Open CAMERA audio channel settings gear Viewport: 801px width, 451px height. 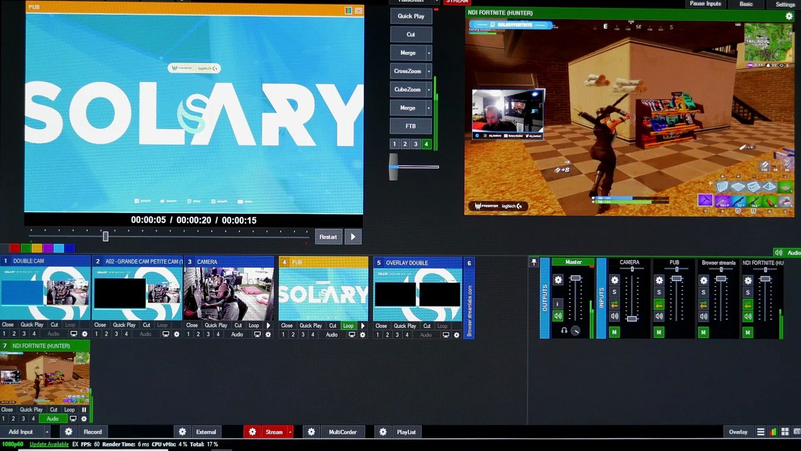tap(615, 281)
